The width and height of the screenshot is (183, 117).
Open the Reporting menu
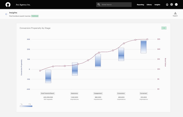point(140,5)
